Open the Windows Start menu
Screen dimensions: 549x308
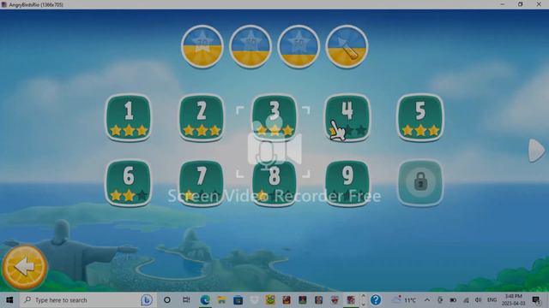pos(9,300)
